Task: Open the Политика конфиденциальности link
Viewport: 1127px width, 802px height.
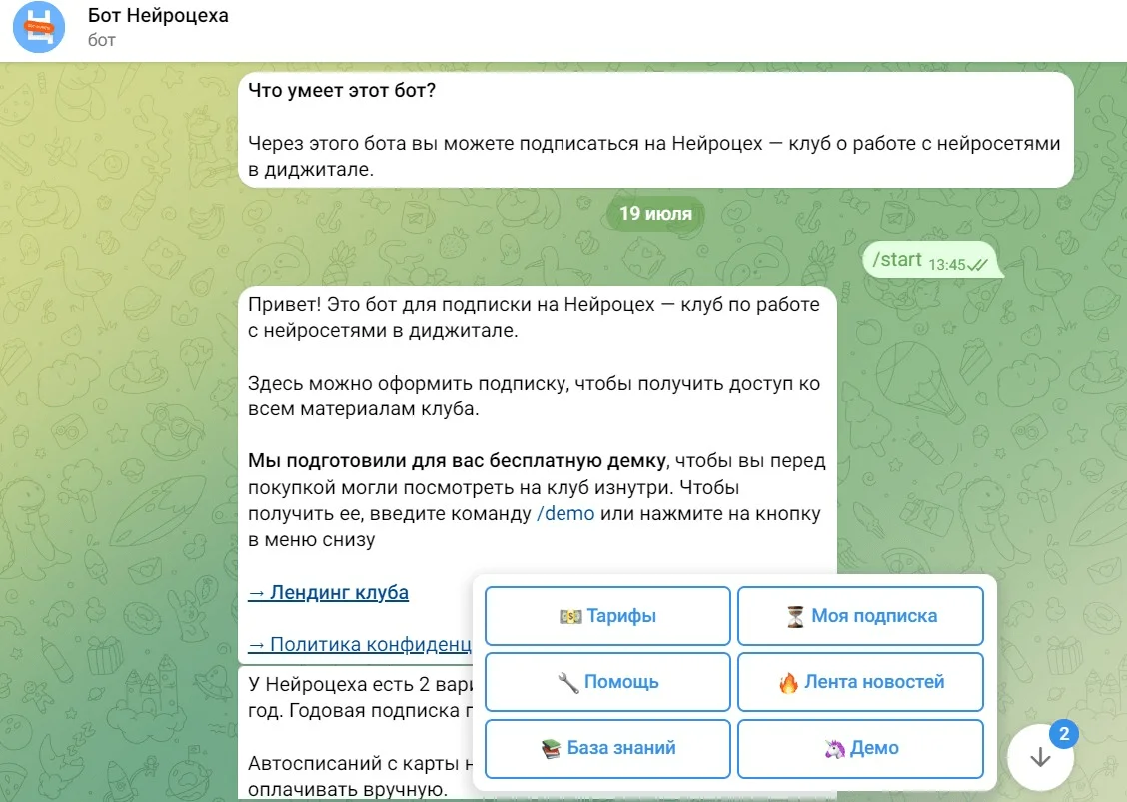Action: [360, 644]
